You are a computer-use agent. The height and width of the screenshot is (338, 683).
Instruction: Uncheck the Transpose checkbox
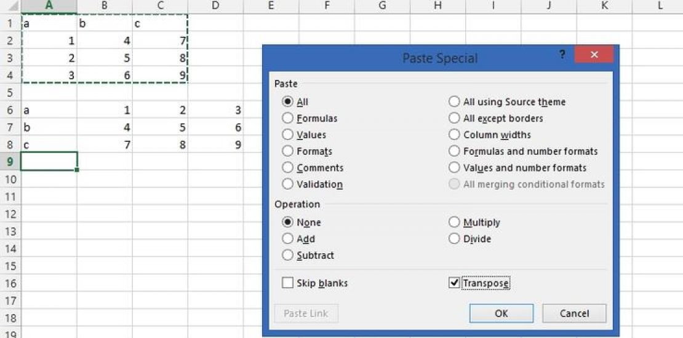pyautogui.click(x=454, y=283)
